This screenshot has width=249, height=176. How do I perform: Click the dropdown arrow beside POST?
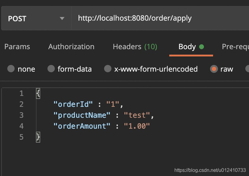[62, 19]
